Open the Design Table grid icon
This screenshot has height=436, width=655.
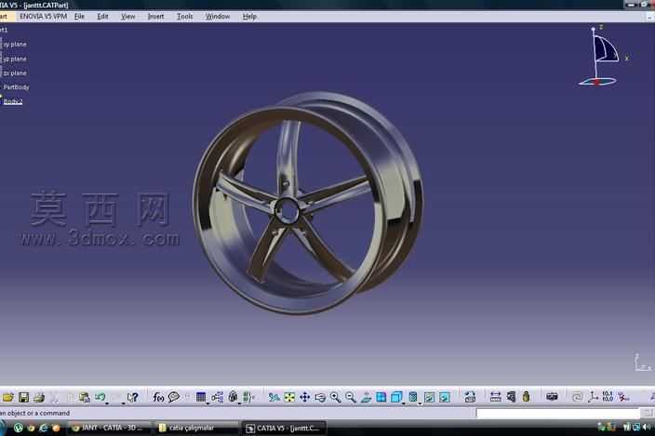pos(201,397)
